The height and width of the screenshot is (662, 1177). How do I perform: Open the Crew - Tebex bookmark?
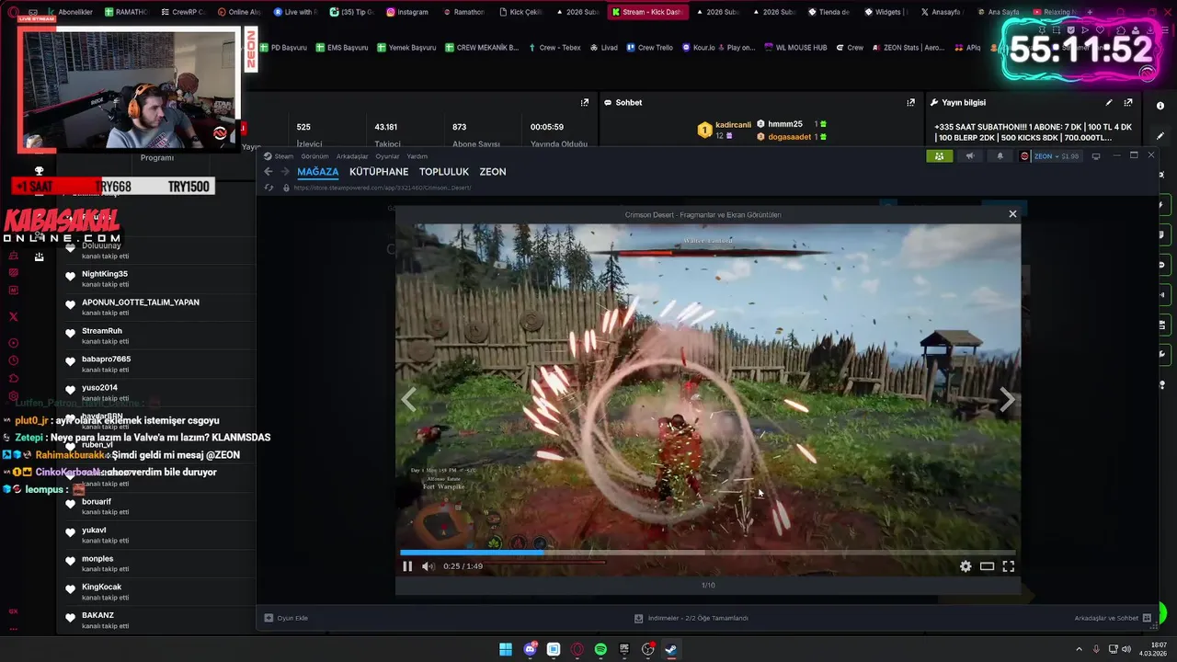click(554, 48)
